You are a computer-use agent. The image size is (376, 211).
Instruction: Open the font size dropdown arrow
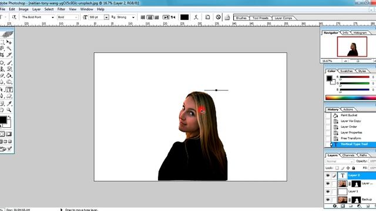[x=106, y=17]
